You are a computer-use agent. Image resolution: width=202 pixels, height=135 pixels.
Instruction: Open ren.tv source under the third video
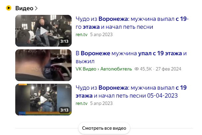coord(82,103)
